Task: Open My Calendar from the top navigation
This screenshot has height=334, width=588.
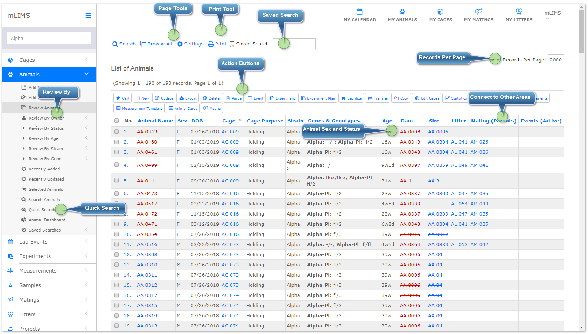Action: 360,15
